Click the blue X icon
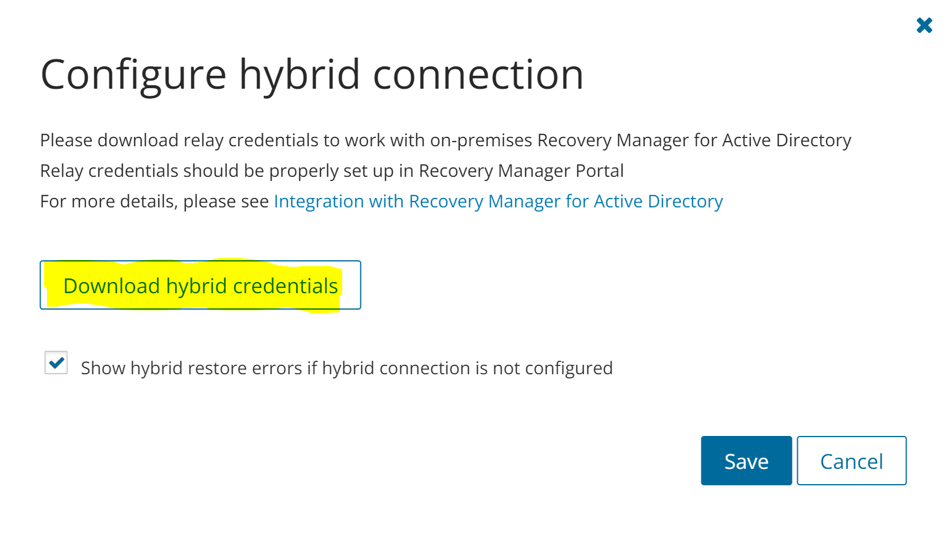Image resolution: width=943 pixels, height=537 pixels. tap(924, 25)
